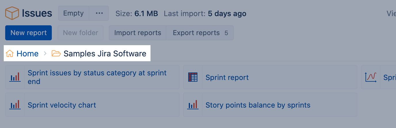Create a New report
The height and width of the screenshot is (128, 396).
tap(28, 33)
